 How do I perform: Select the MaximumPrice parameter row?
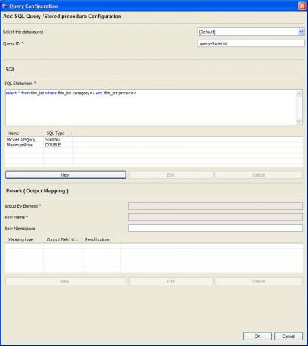pos(154,145)
